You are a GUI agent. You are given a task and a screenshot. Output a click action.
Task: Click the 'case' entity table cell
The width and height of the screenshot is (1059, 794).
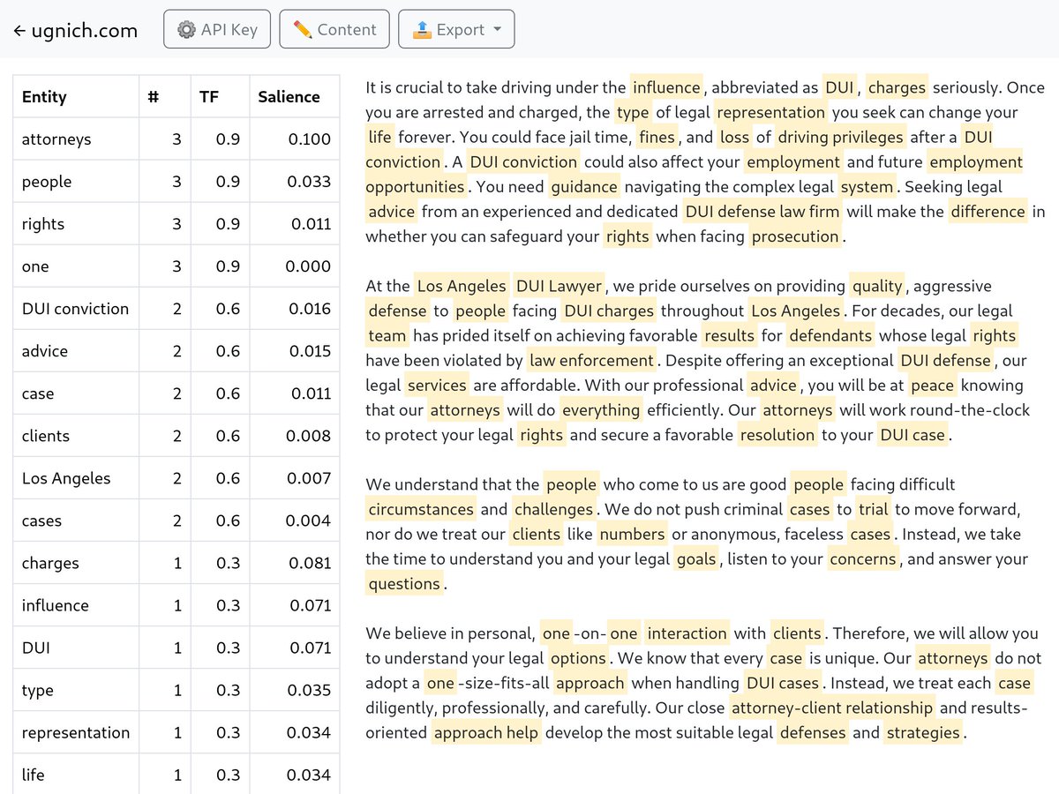pyautogui.click(x=76, y=393)
